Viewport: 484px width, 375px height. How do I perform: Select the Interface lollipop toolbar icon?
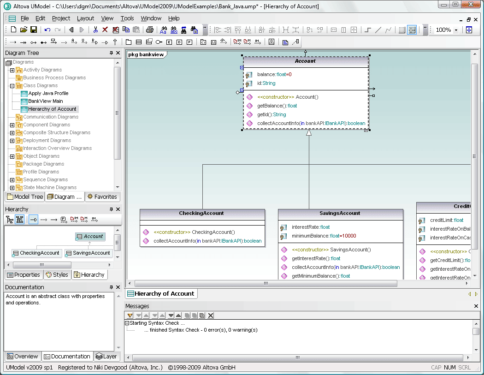click(x=159, y=42)
